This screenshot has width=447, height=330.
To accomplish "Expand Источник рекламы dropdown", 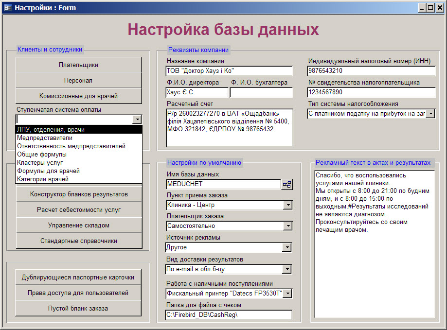I will coord(287,247).
